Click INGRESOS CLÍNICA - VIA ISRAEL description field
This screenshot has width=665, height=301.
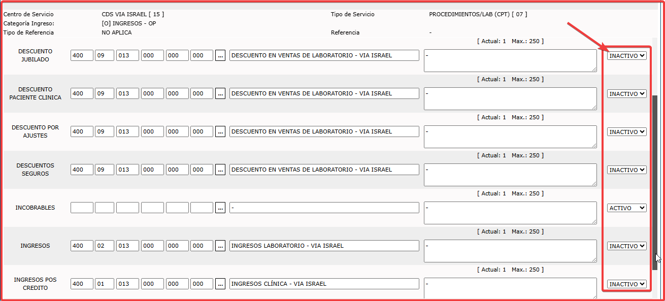pos(324,284)
